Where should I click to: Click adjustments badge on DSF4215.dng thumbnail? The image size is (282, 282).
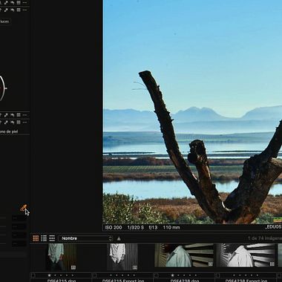point(73,267)
